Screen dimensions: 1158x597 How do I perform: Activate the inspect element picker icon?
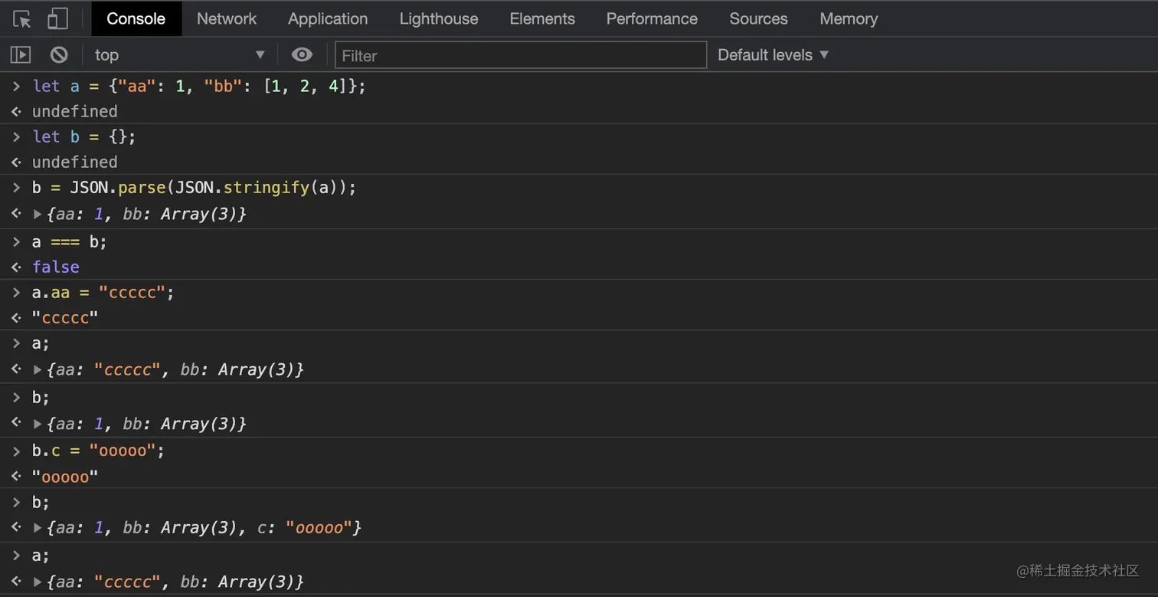point(21,19)
